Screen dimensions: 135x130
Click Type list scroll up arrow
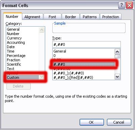coord(117,52)
